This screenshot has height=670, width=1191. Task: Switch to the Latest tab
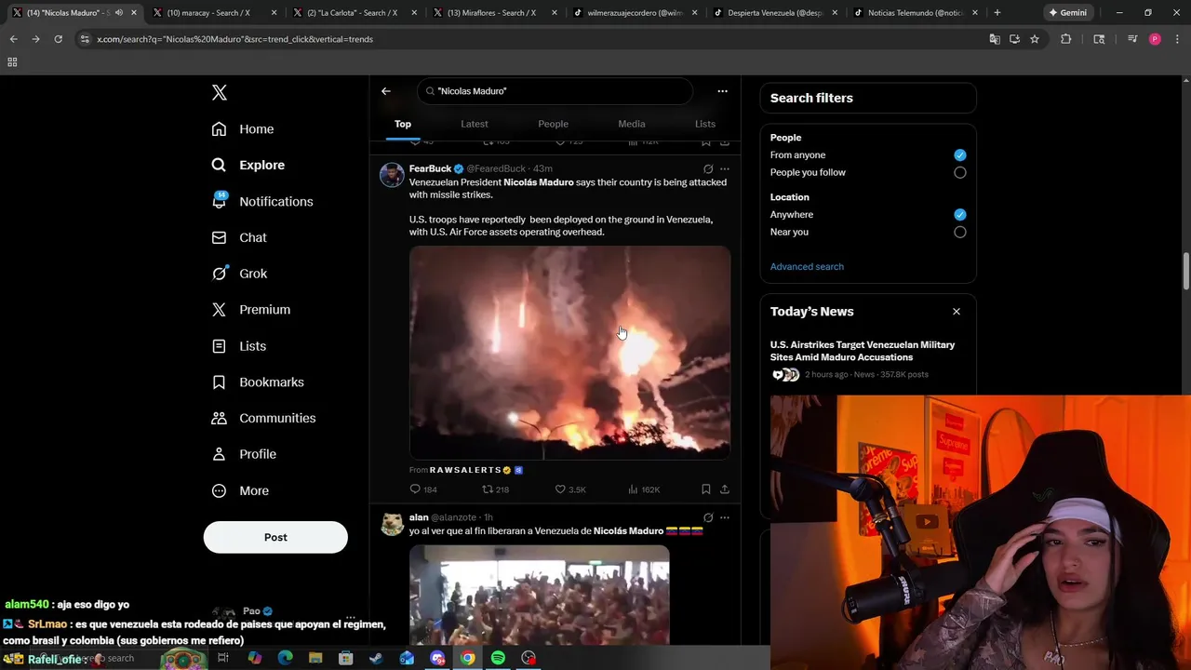pos(475,124)
